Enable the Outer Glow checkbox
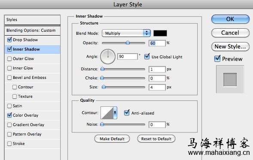 click(9, 59)
